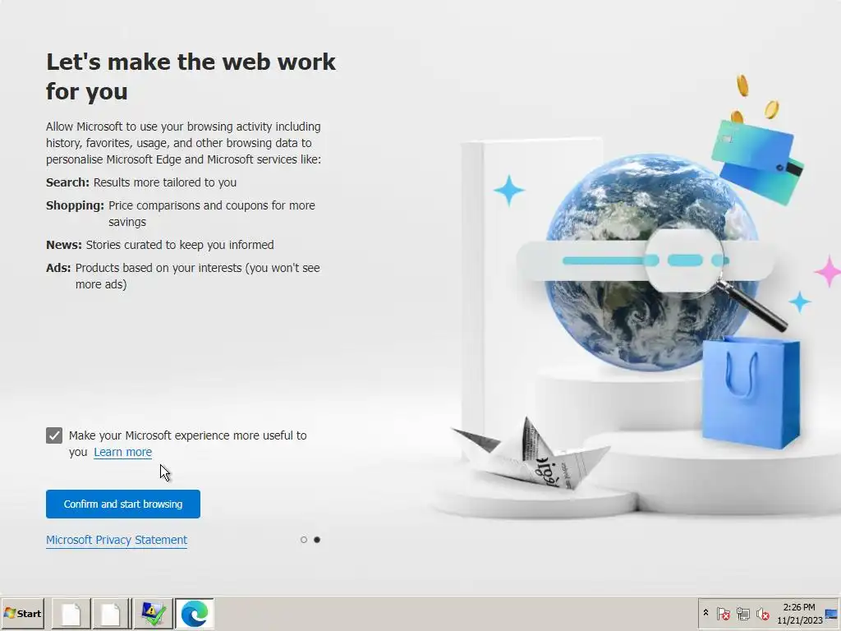This screenshot has width=841, height=631.
Task: Click Show desktop button in tray
Action: [x=832, y=614]
